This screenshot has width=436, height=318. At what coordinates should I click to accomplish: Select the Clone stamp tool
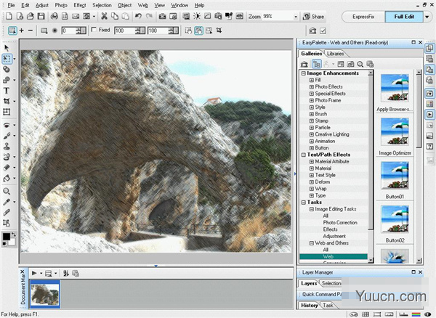(x=7, y=146)
